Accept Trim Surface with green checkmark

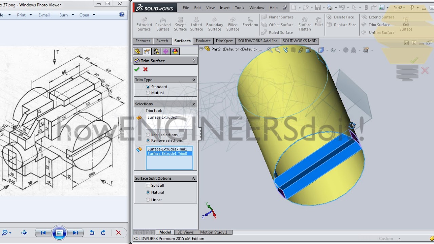137,69
